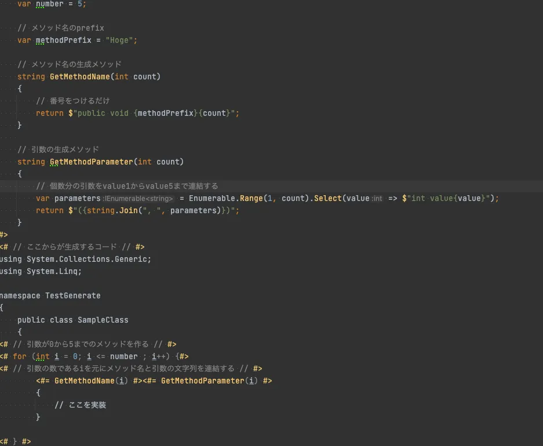Click the :int inlay hint after value

coord(377,199)
